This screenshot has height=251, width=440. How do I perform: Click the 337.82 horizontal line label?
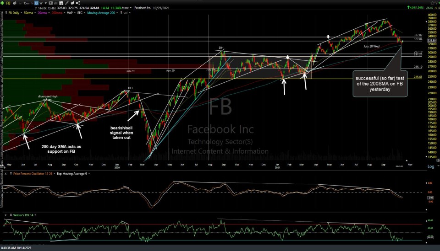(418, 35)
